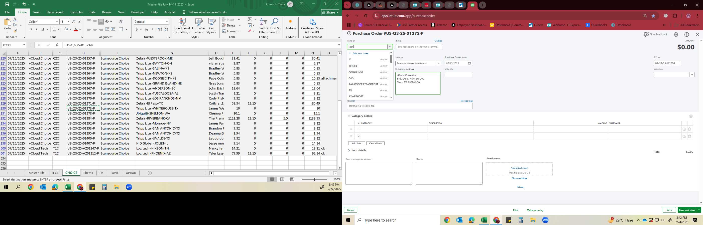
Task: Open the Data ribbon tab
Action: (x=92, y=12)
